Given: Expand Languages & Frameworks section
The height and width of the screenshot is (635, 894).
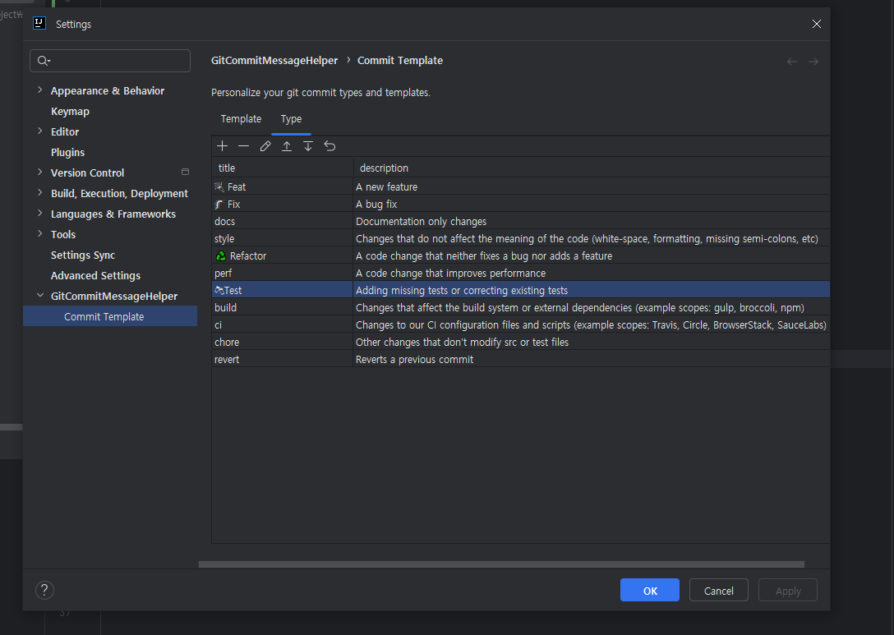Looking at the screenshot, I should pos(40,214).
